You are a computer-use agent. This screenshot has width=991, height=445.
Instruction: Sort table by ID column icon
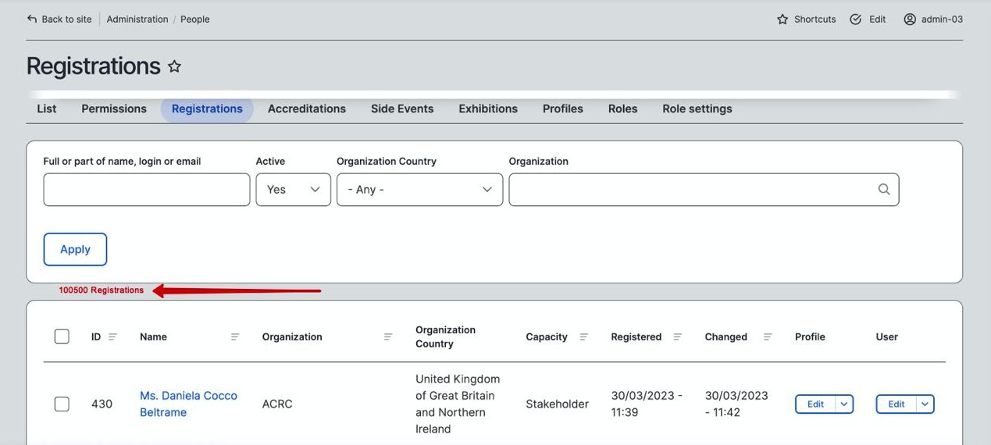[x=112, y=336]
